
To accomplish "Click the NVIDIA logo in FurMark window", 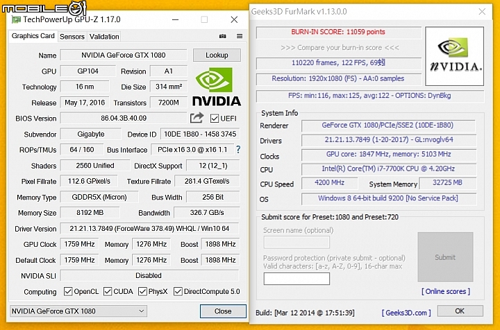I will pyautogui.click(x=454, y=56).
